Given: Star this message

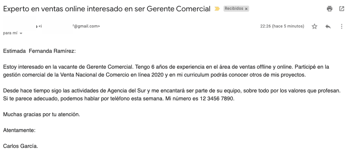Looking at the screenshot, I should [x=314, y=26].
